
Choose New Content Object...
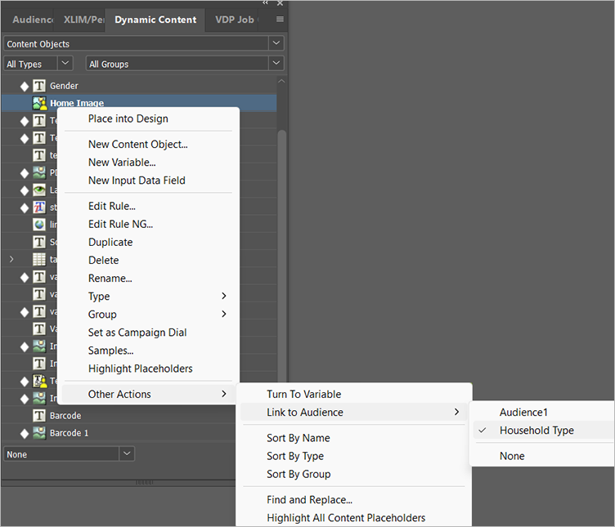(138, 145)
